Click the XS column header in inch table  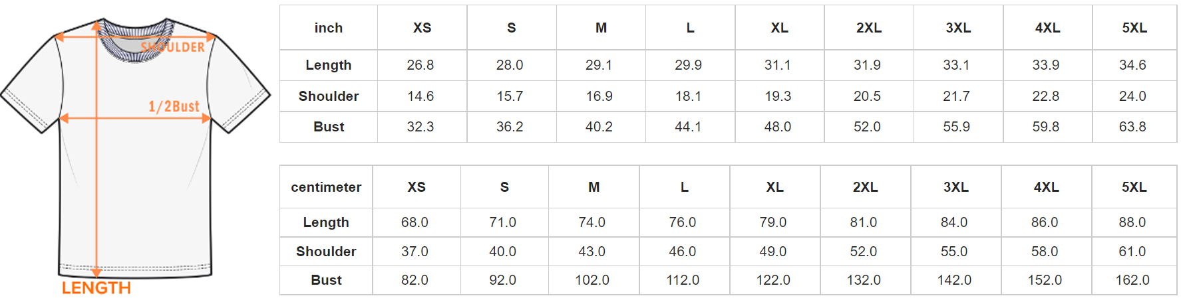(x=422, y=28)
